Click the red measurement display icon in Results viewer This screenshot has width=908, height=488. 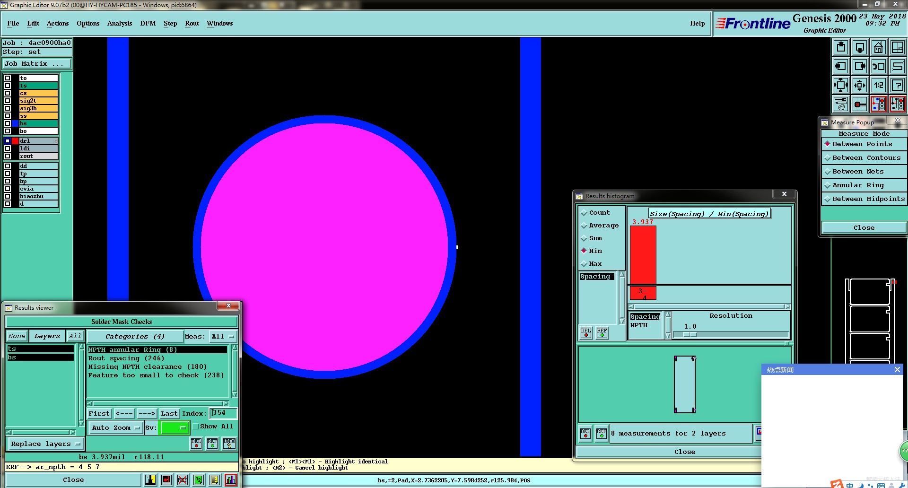166,480
